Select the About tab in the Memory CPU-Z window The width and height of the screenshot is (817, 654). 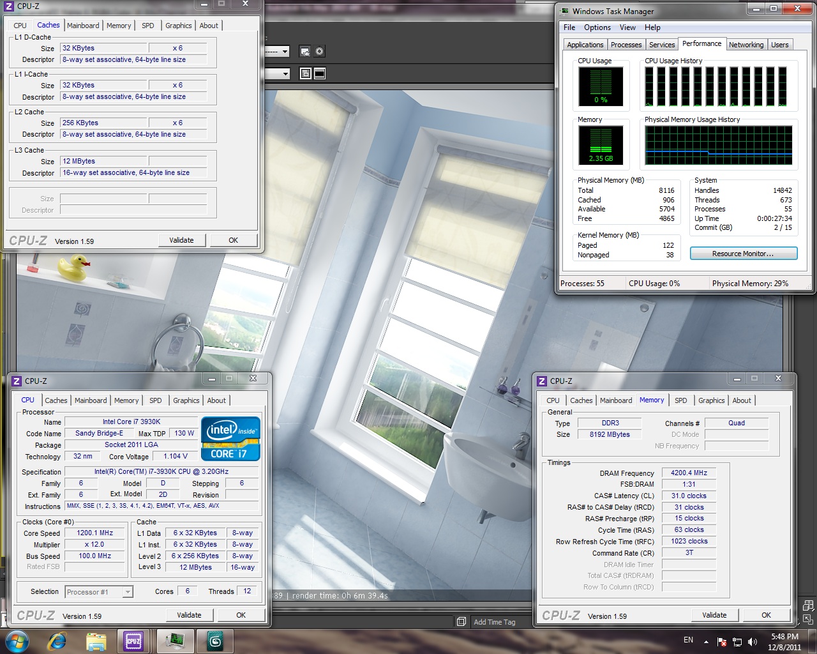pos(742,400)
